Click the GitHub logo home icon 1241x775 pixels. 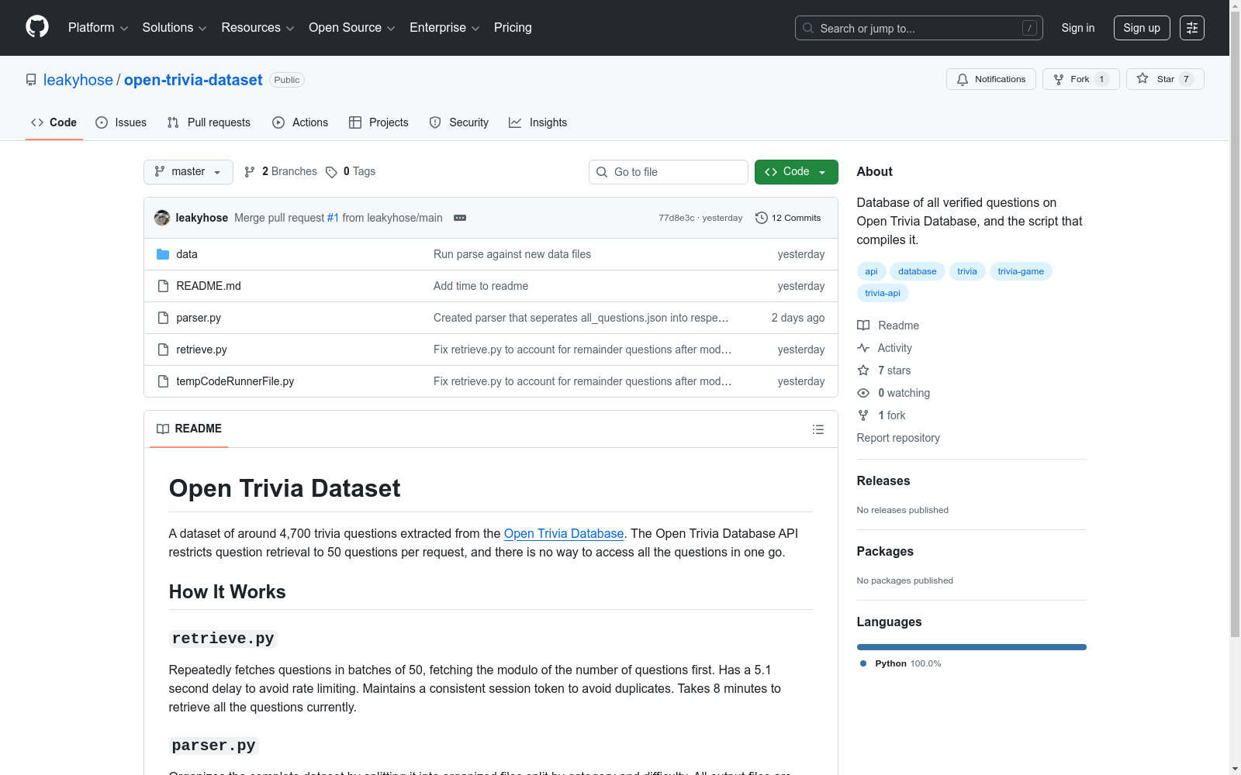37,27
